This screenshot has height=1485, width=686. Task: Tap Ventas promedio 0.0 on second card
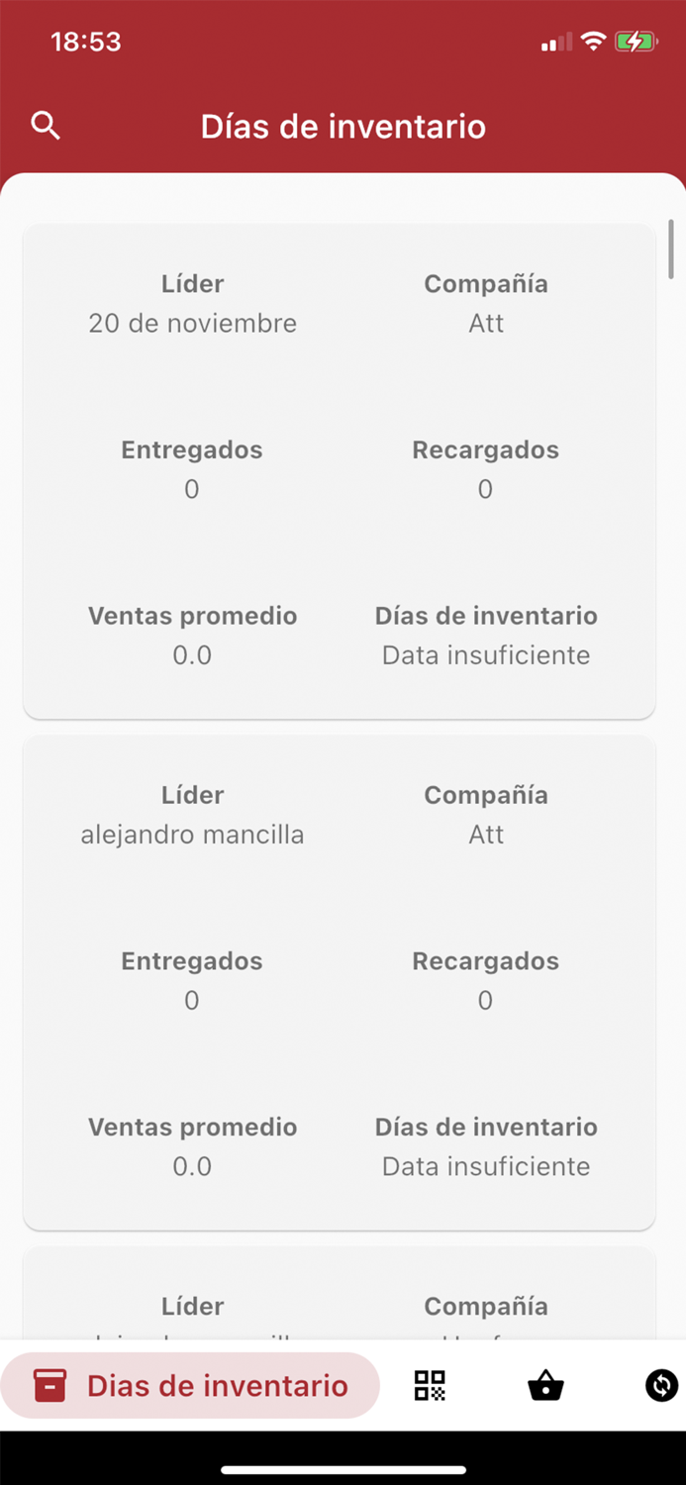coord(192,1166)
